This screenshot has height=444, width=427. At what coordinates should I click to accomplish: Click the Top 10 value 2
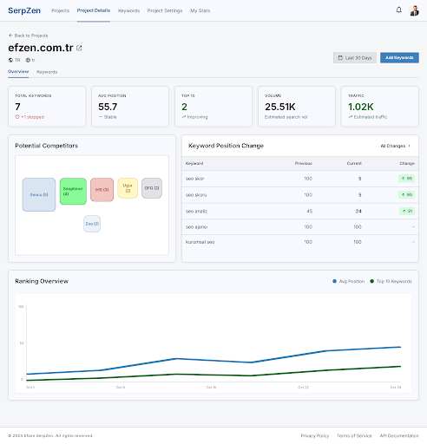tap(184, 107)
